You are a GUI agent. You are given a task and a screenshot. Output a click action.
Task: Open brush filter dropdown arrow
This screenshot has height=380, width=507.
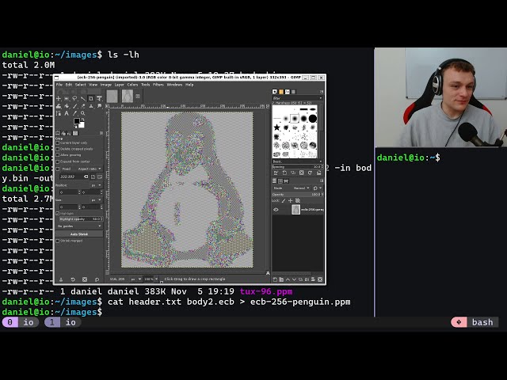[320, 98]
